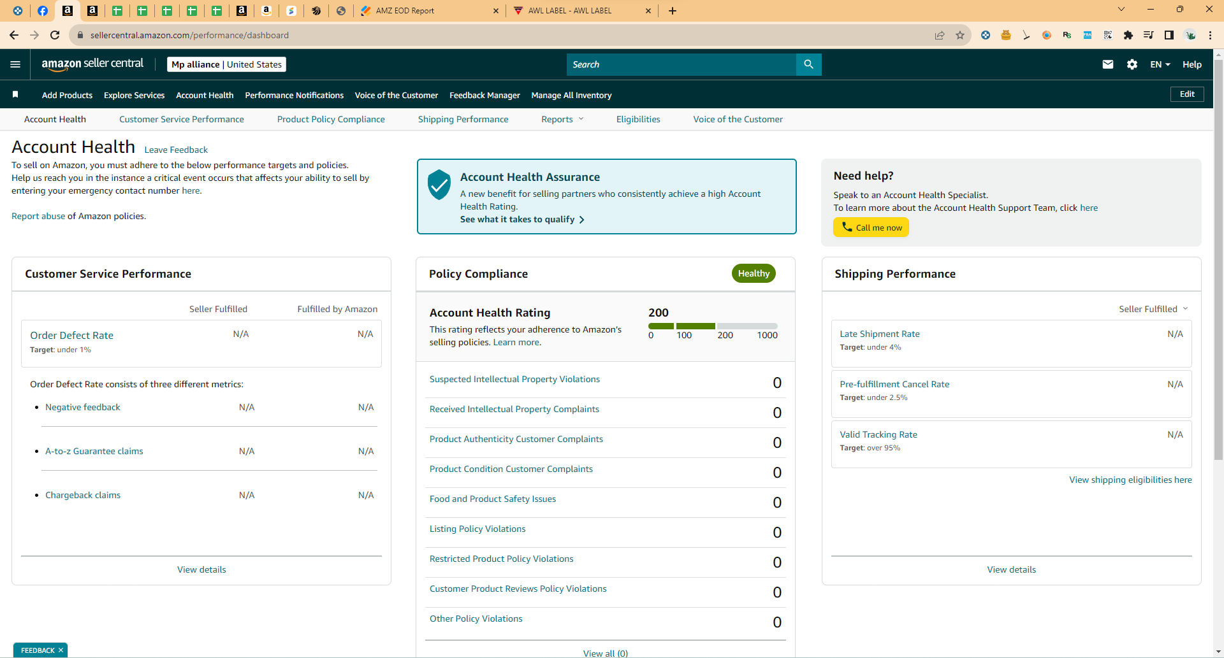Open the QR code extension icon
1224x658 pixels.
pos(1108,35)
